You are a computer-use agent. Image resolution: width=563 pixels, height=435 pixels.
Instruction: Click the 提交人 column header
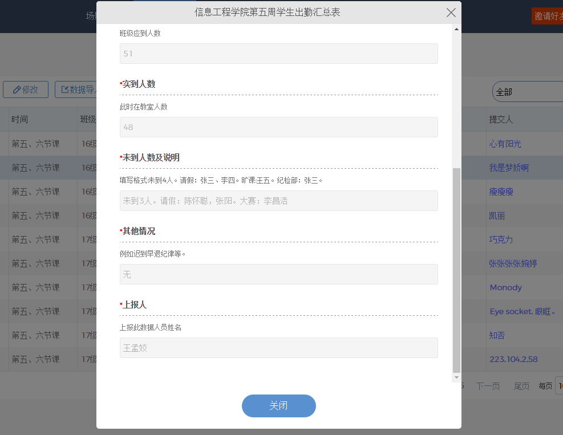[501, 120]
